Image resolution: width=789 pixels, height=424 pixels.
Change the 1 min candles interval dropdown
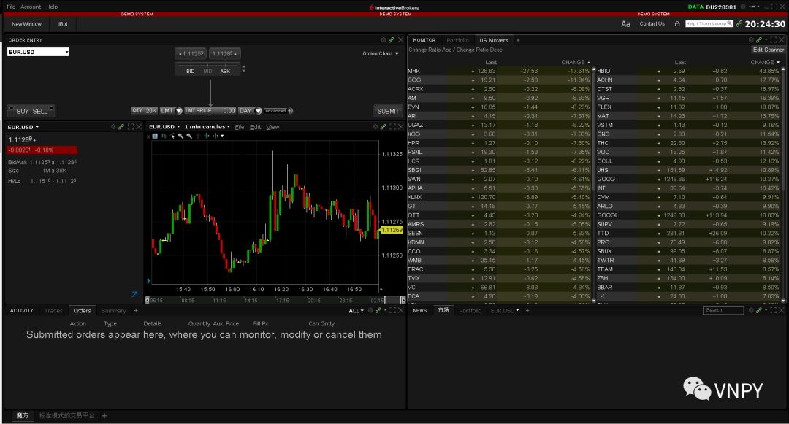207,126
